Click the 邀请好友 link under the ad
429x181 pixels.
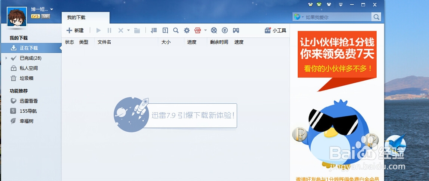click(337, 179)
